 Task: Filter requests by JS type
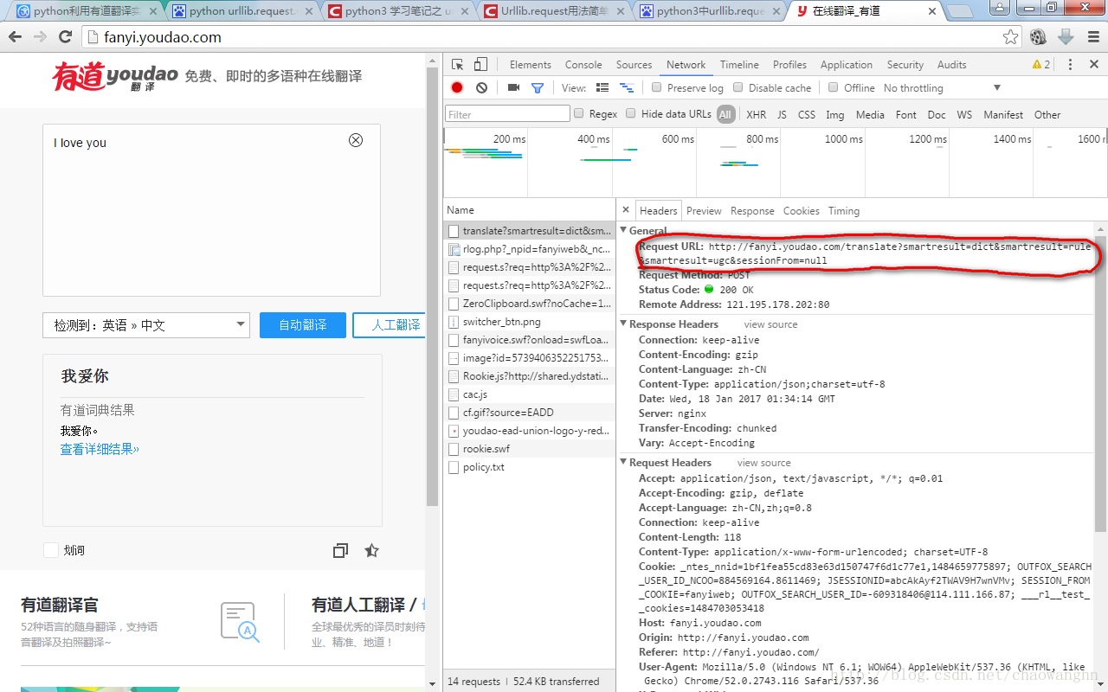[x=782, y=114]
